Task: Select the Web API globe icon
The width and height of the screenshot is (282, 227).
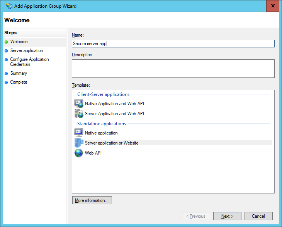Action: pyautogui.click(x=79, y=153)
